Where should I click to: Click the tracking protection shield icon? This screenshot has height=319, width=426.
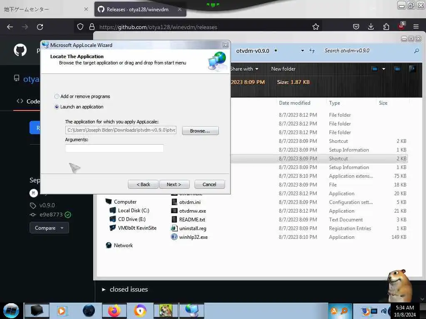(x=80, y=27)
